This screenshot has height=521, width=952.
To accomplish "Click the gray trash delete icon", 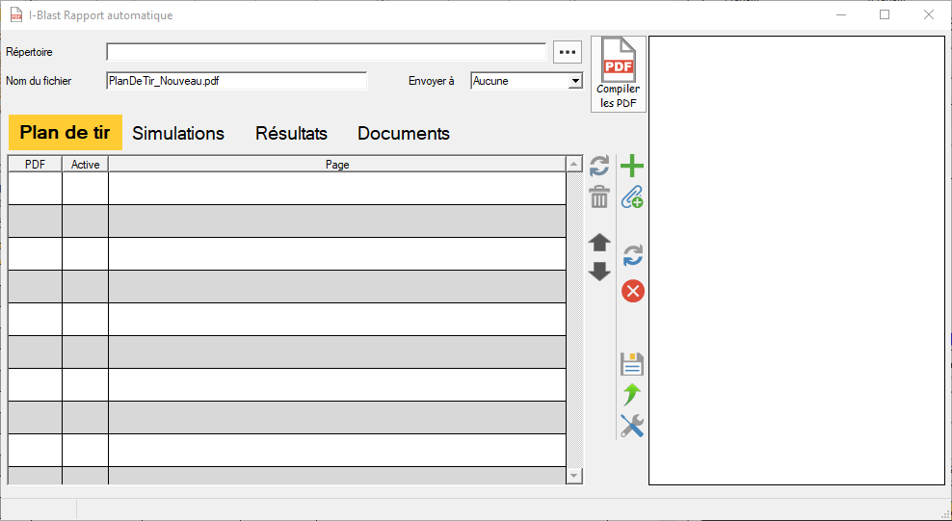I will coord(599,197).
